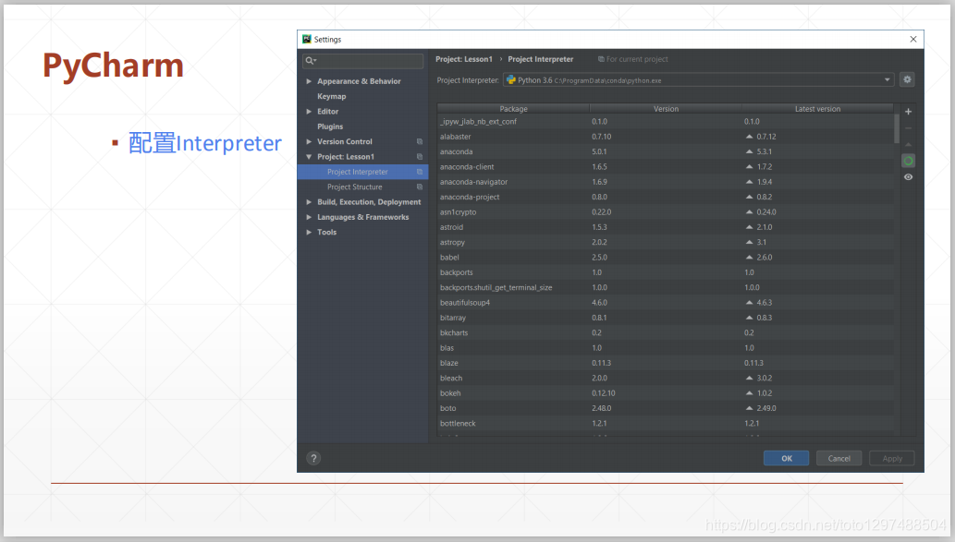Sort by Package column header

click(x=513, y=109)
